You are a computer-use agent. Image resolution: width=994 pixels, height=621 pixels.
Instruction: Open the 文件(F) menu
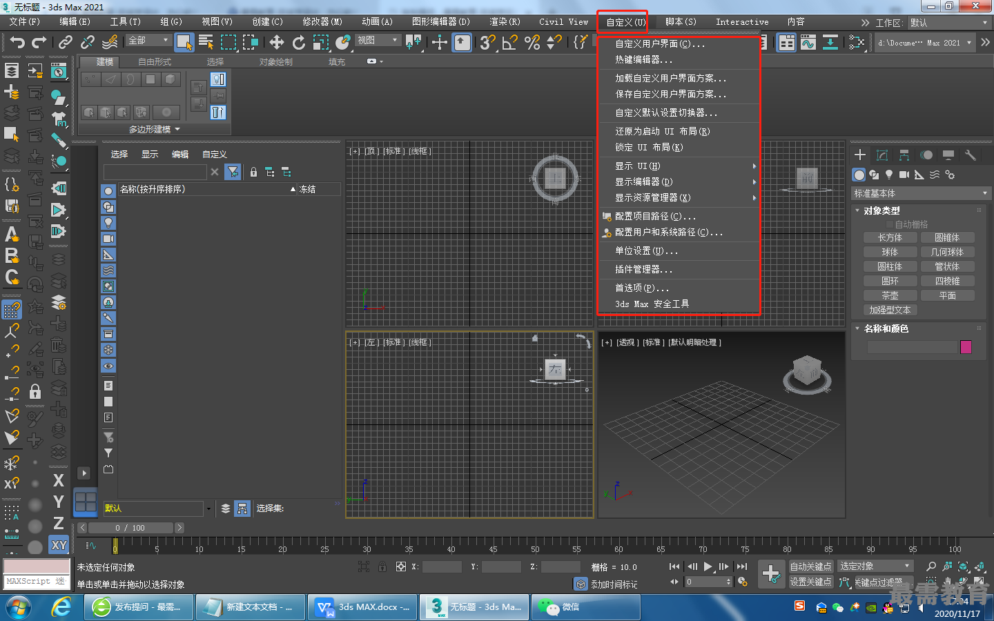24,22
